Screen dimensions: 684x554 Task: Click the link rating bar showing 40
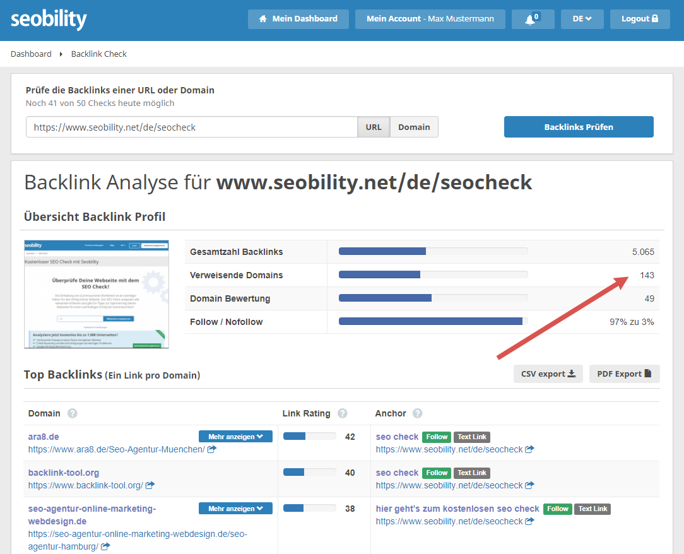coord(310,472)
